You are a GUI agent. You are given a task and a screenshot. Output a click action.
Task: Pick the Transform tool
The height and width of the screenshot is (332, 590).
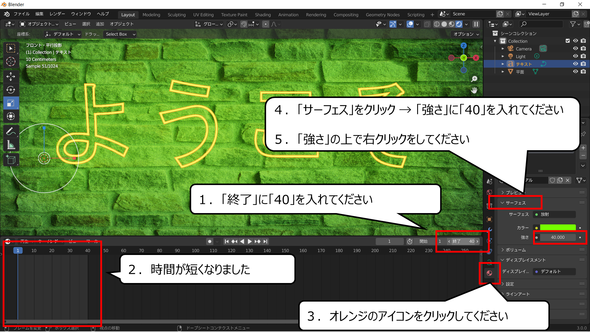tap(11, 116)
